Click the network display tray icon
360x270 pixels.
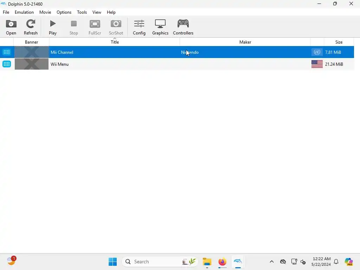[294, 262]
